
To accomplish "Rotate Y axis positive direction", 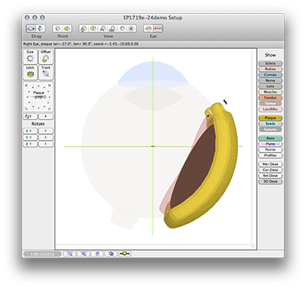I will 46,138.
